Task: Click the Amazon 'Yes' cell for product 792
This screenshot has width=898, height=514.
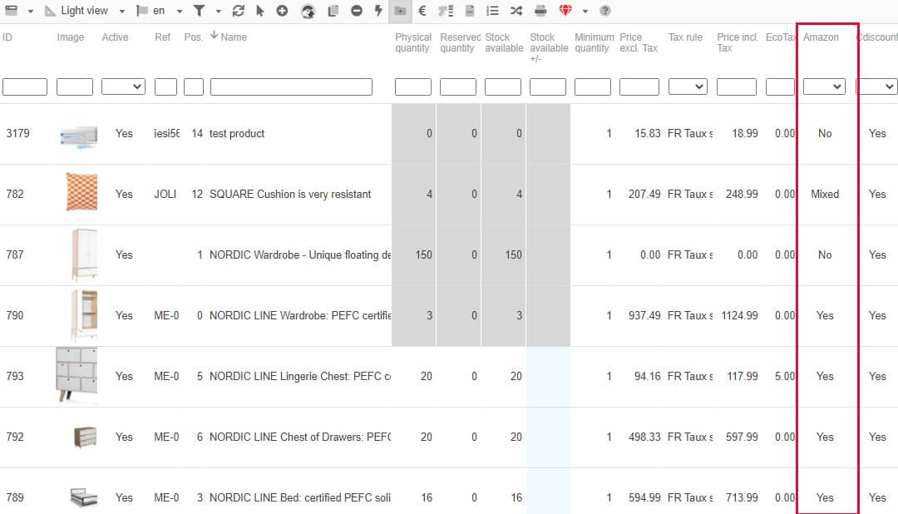Action: coord(825,437)
